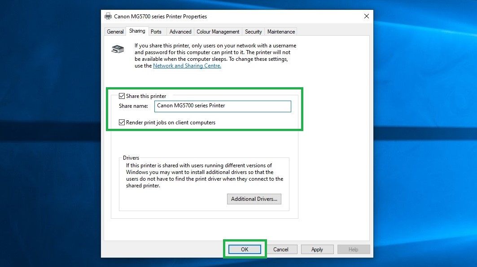Click inside the Share name text field
477x267 pixels.
[x=222, y=106]
